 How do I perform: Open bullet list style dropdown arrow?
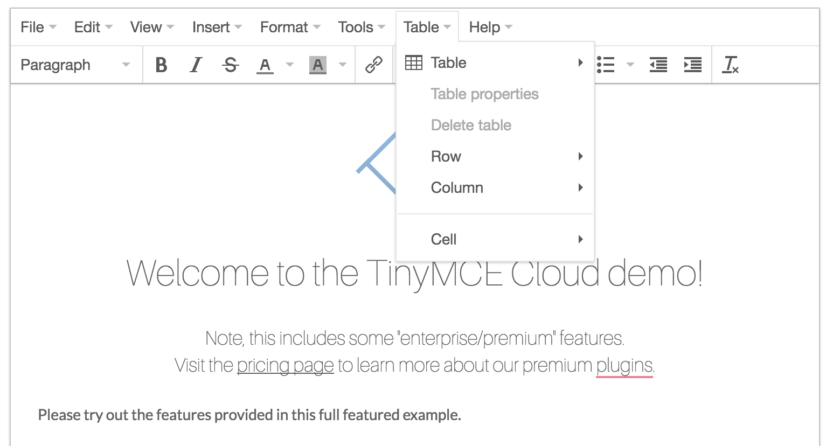tap(630, 65)
